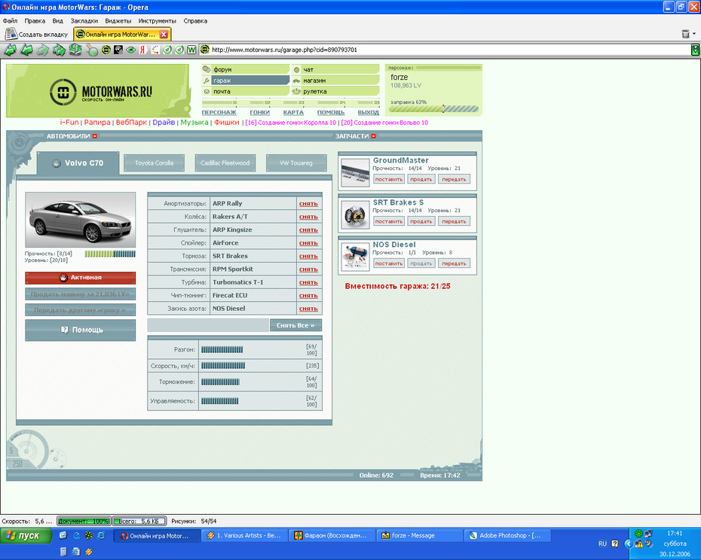
Task: Expand hidden tray icons arrow
Action: click(x=628, y=543)
